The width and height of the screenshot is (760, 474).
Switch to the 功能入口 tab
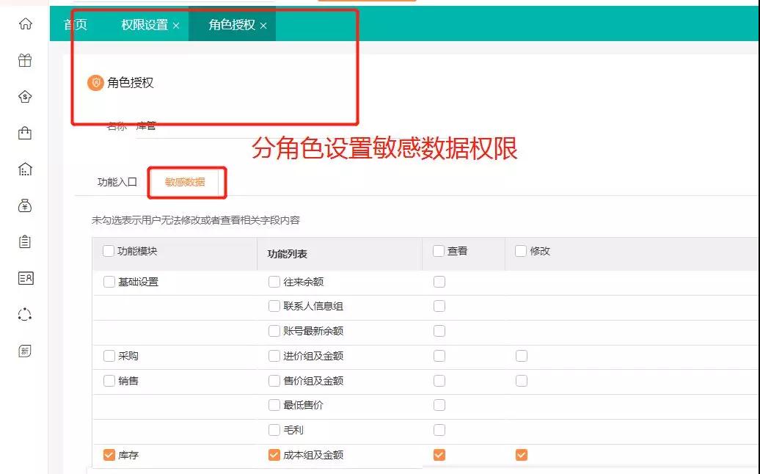coord(117,182)
